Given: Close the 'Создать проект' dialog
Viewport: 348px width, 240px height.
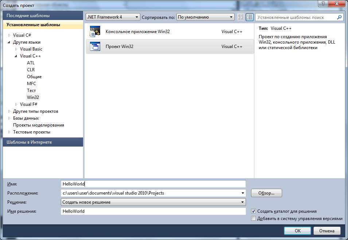Looking at the screenshot, I should pos(337,4).
